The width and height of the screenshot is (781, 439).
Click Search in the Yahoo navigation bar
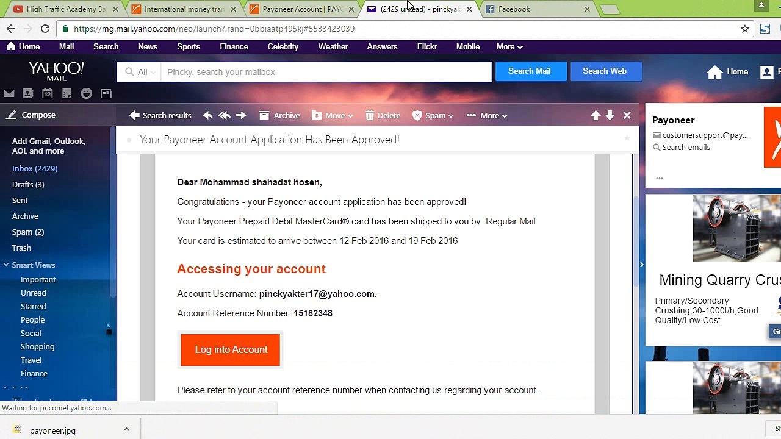click(106, 46)
